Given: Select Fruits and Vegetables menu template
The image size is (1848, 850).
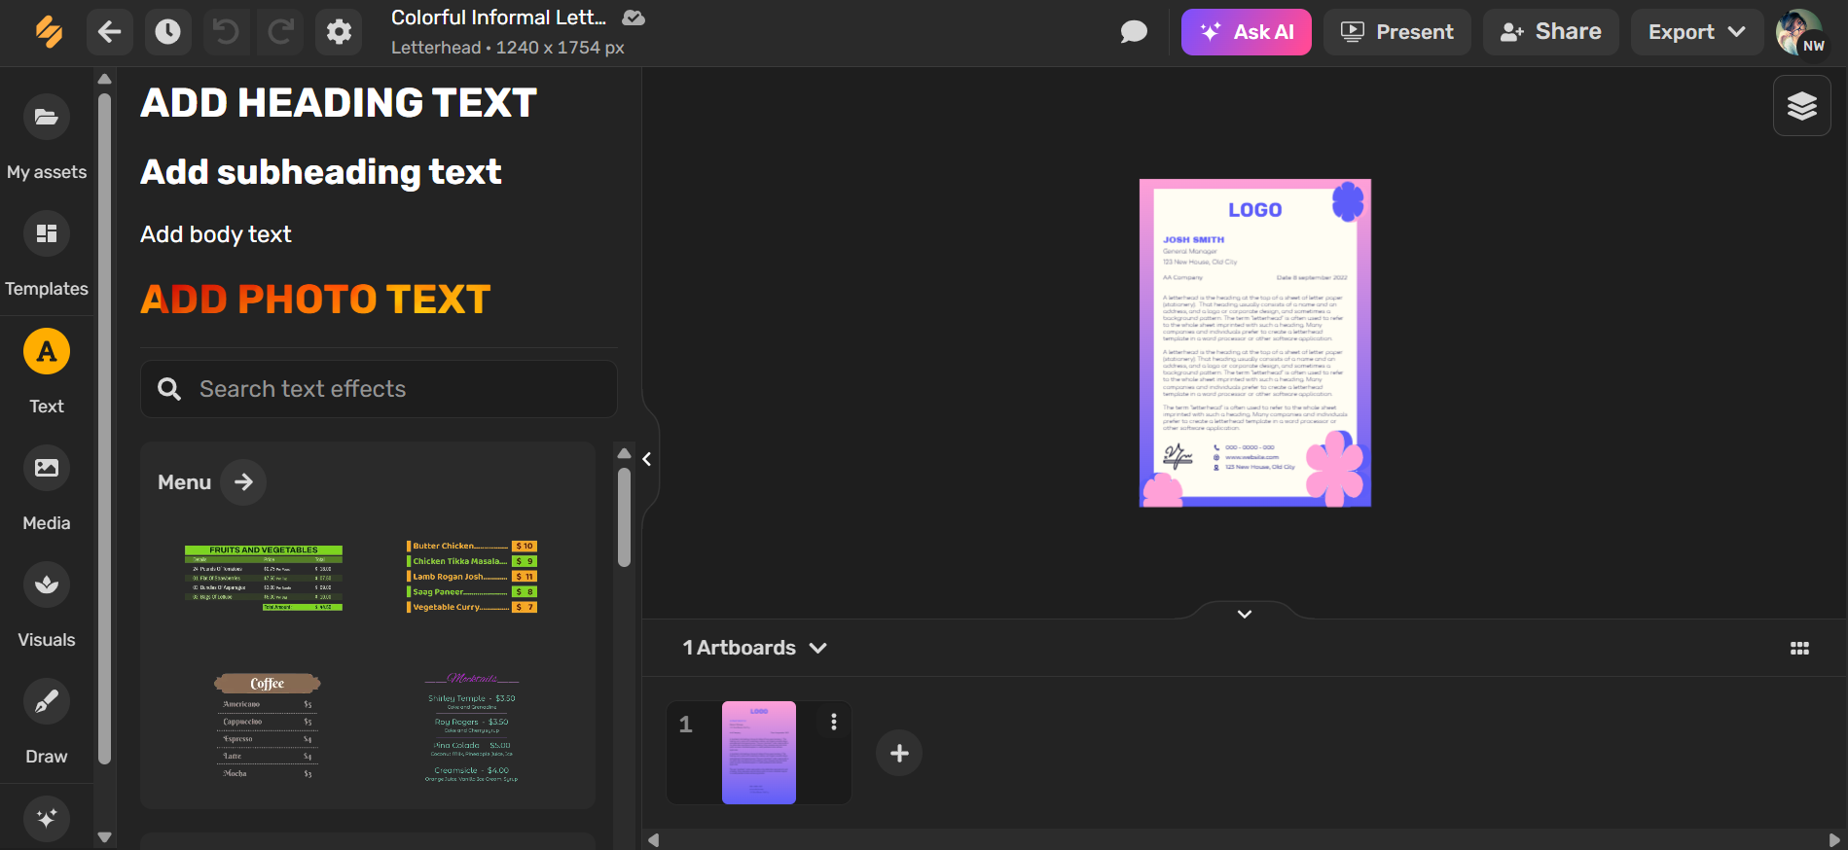Looking at the screenshot, I should pos(264,578).
